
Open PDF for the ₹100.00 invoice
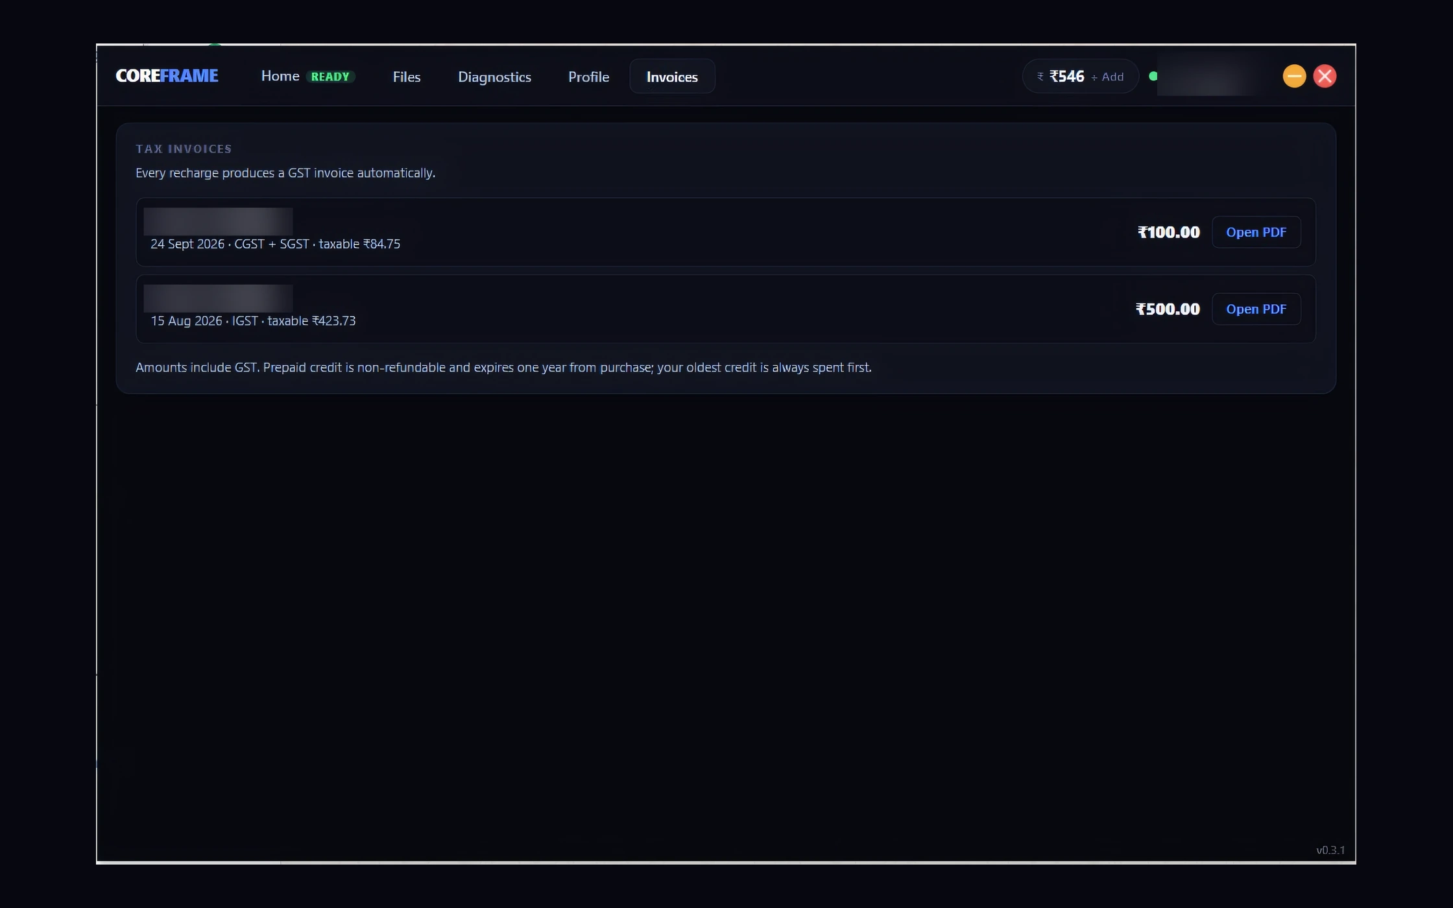1256,232
